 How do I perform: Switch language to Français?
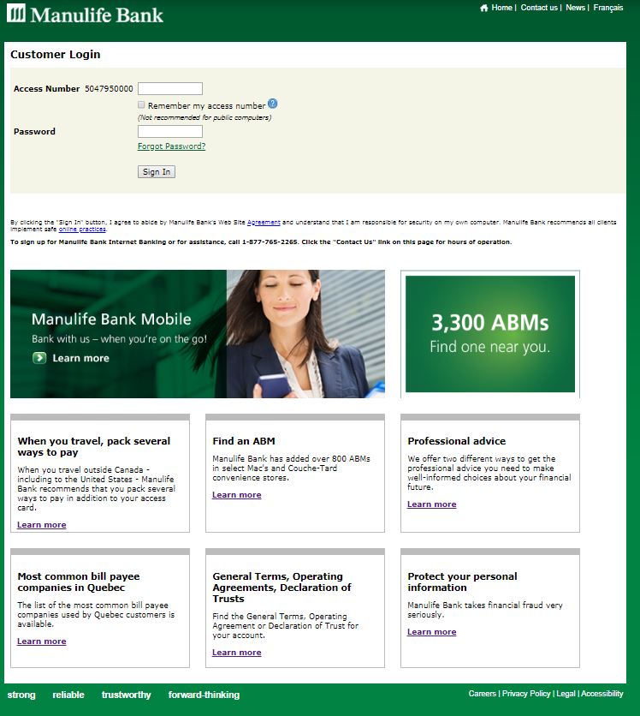(608, 8)
